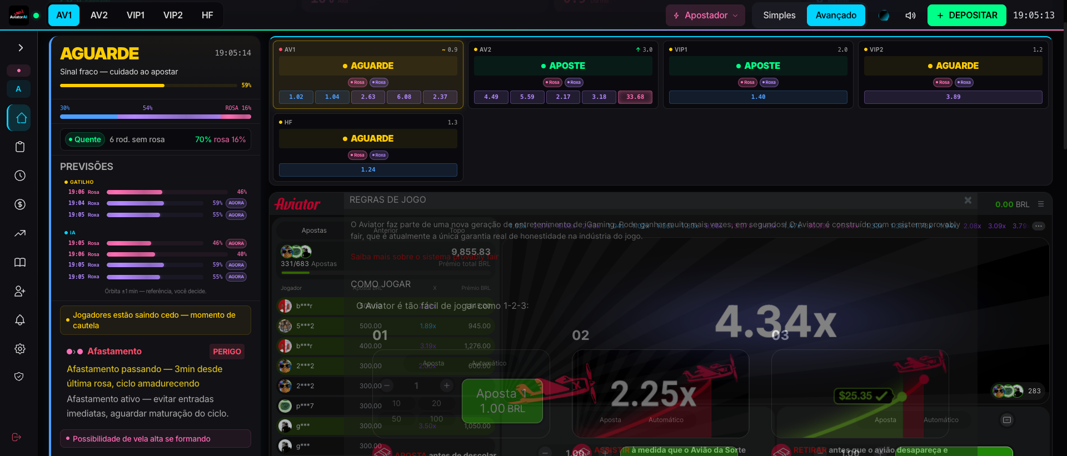1067x456 pixels.
Task: Click the 33.68 multiplier in AV2 card
Action: (635, 97)
